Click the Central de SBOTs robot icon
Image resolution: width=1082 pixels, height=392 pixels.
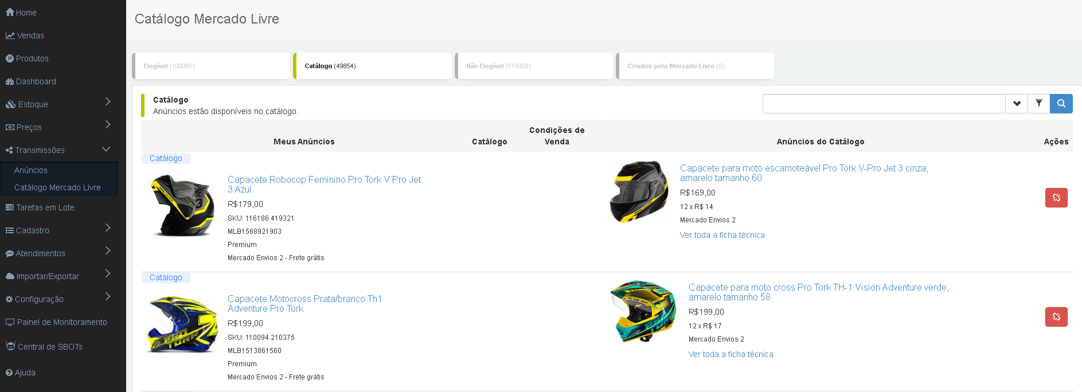[x=10, y=346]
